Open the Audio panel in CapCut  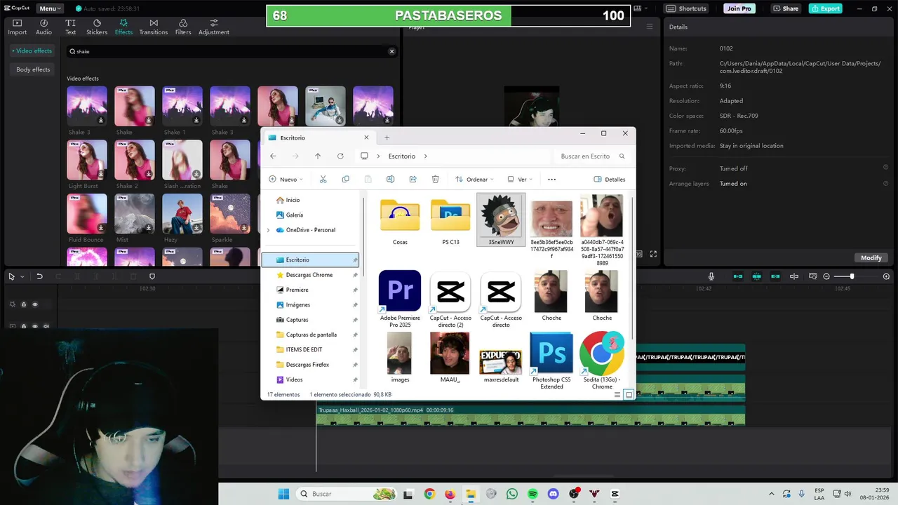coord(43,27)
